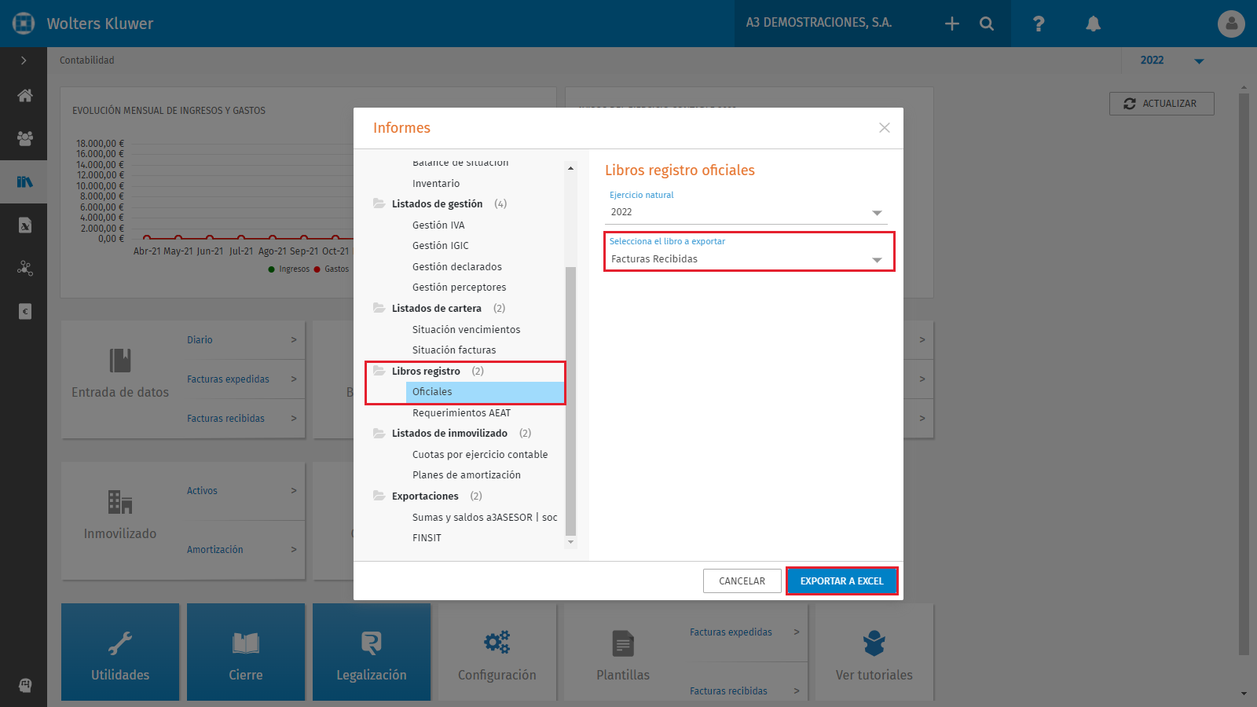The height and width of the screenshot is (707, 1257).
Task: Select Gestión IVA report
Action: point(438,225)
